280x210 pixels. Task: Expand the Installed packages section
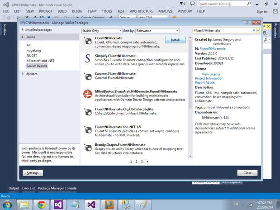click(23, 29)
